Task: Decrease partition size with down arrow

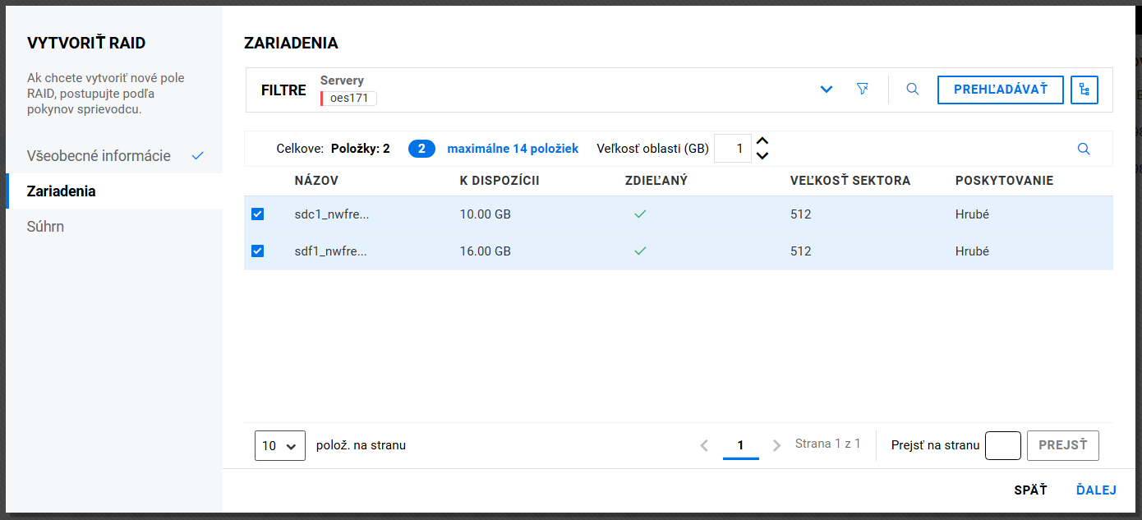Action: 762,156
